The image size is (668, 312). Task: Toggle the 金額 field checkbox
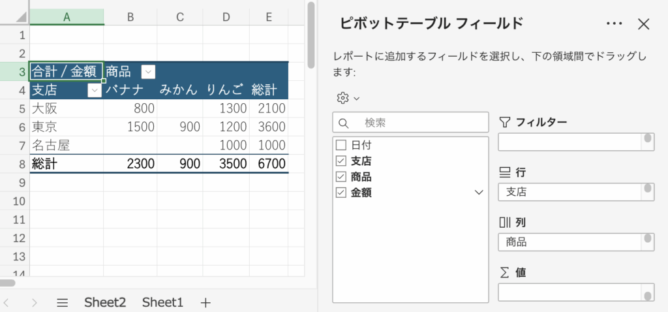[x=341, y=192]
